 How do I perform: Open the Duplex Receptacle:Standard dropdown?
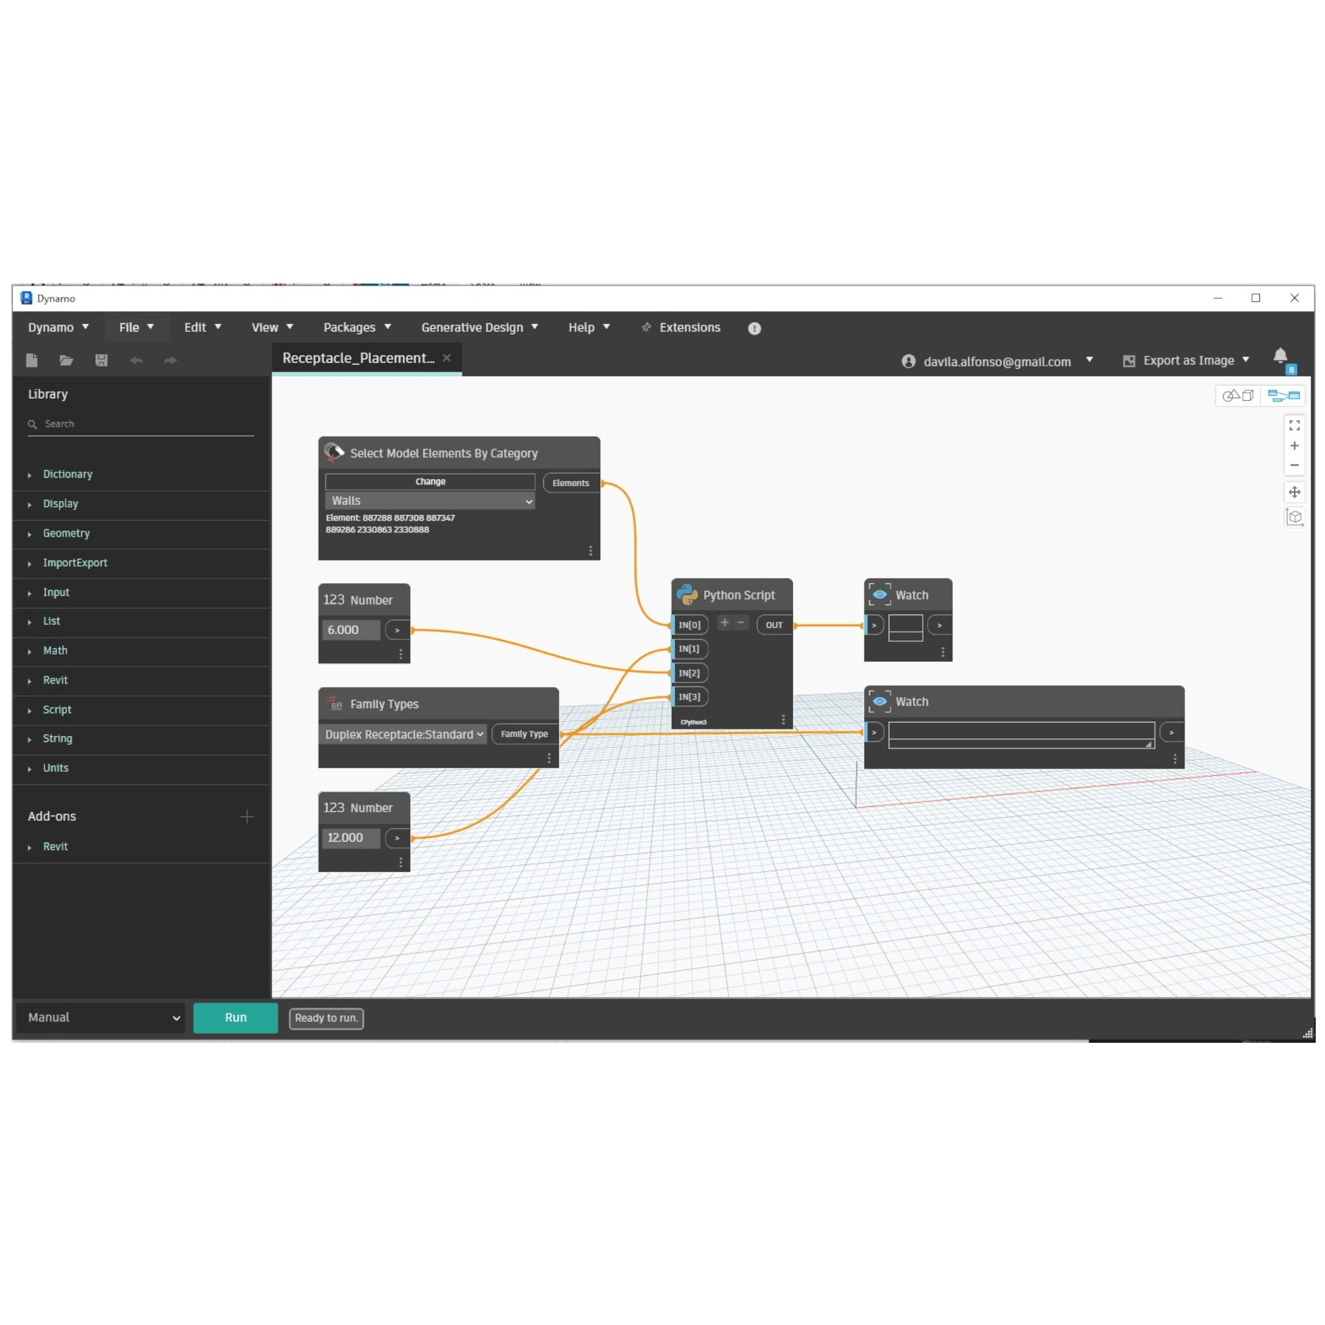click(405, 735)
